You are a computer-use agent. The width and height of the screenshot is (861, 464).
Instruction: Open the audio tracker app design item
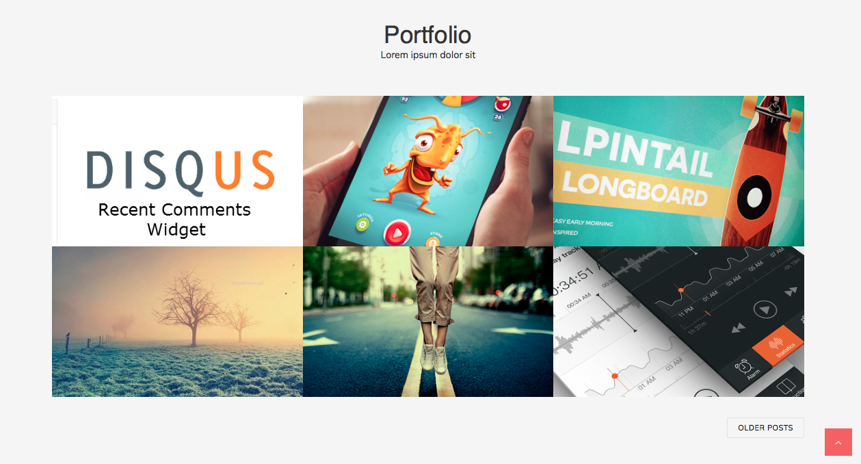678,322
